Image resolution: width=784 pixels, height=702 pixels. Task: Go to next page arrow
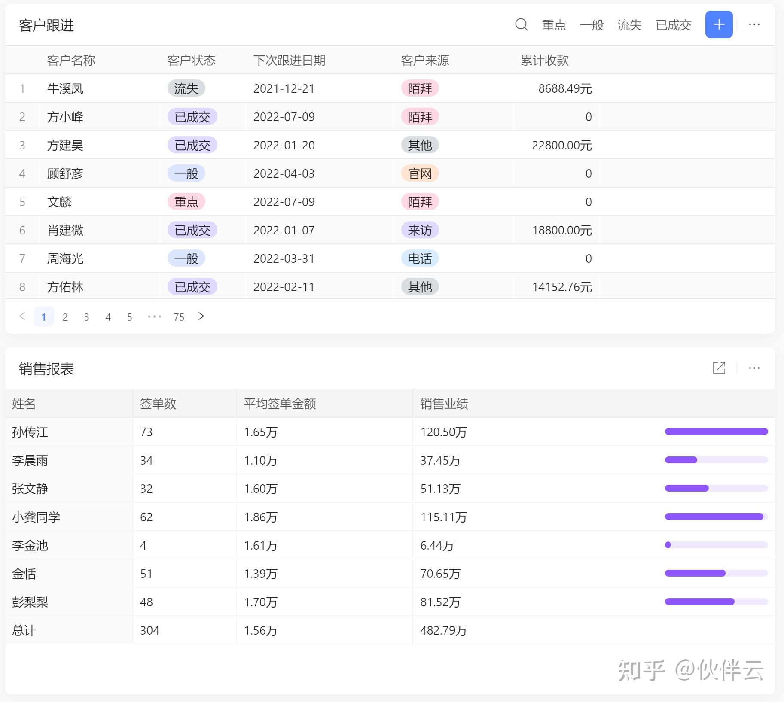pos(201,316)
